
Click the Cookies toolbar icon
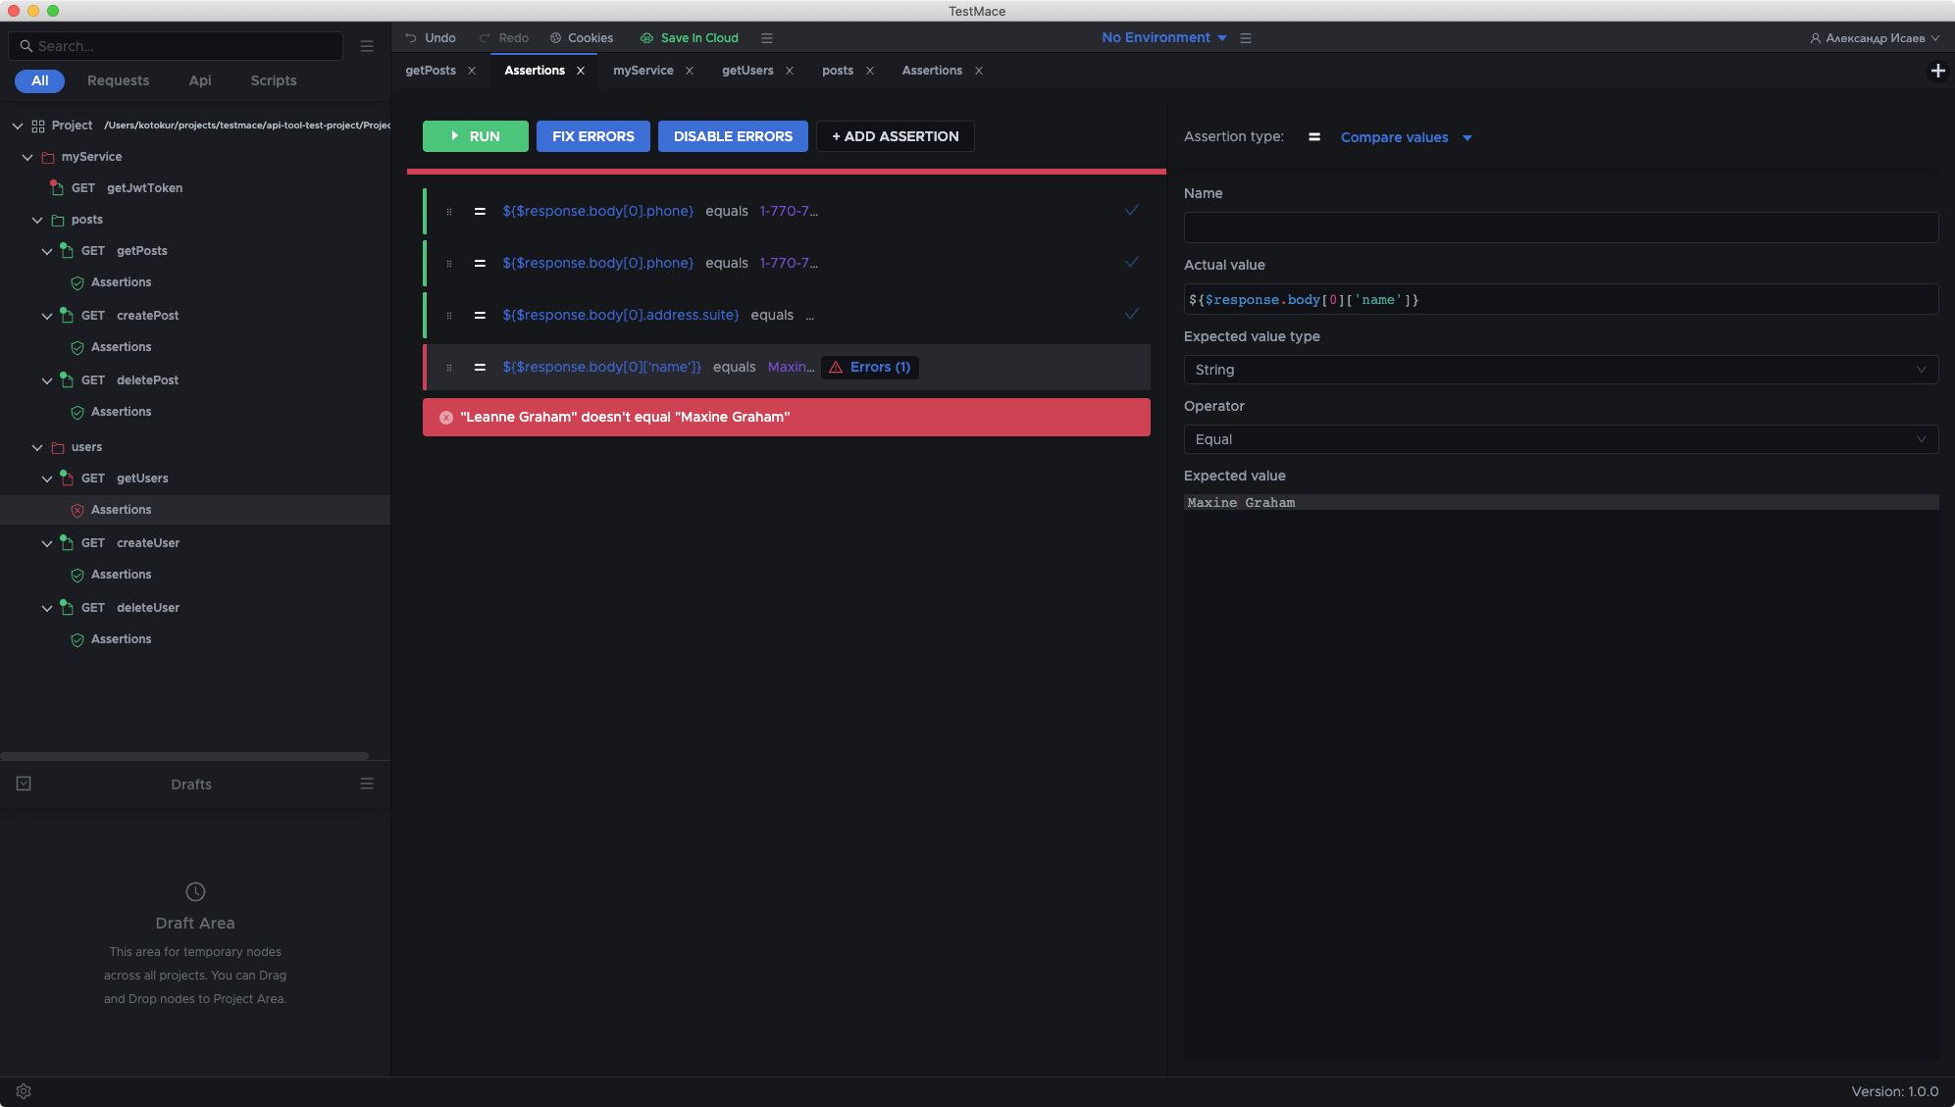555,38
